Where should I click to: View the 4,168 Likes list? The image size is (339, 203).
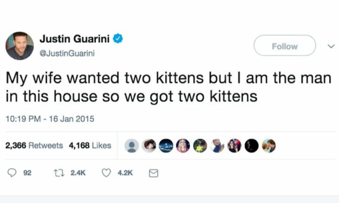click(x=90, y=146)
